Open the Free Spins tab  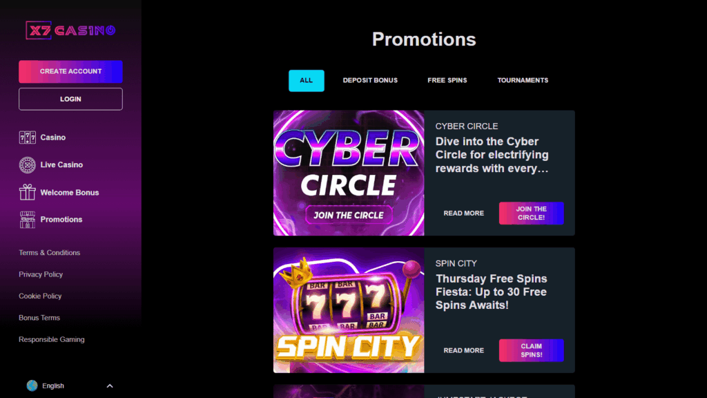(447, 80)
